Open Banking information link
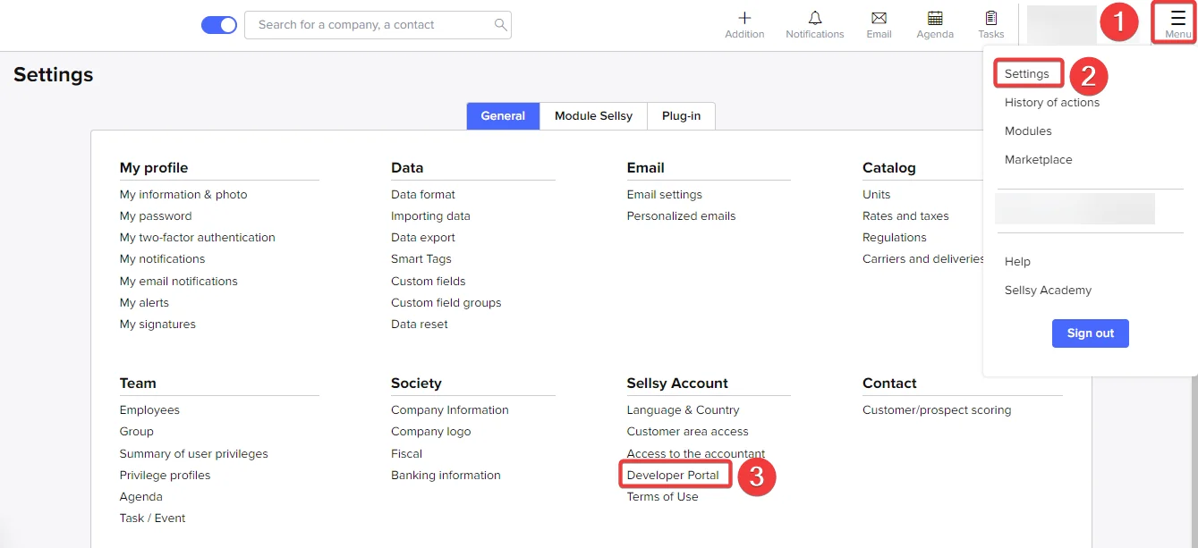1198x548 pixels. point(446,475)
